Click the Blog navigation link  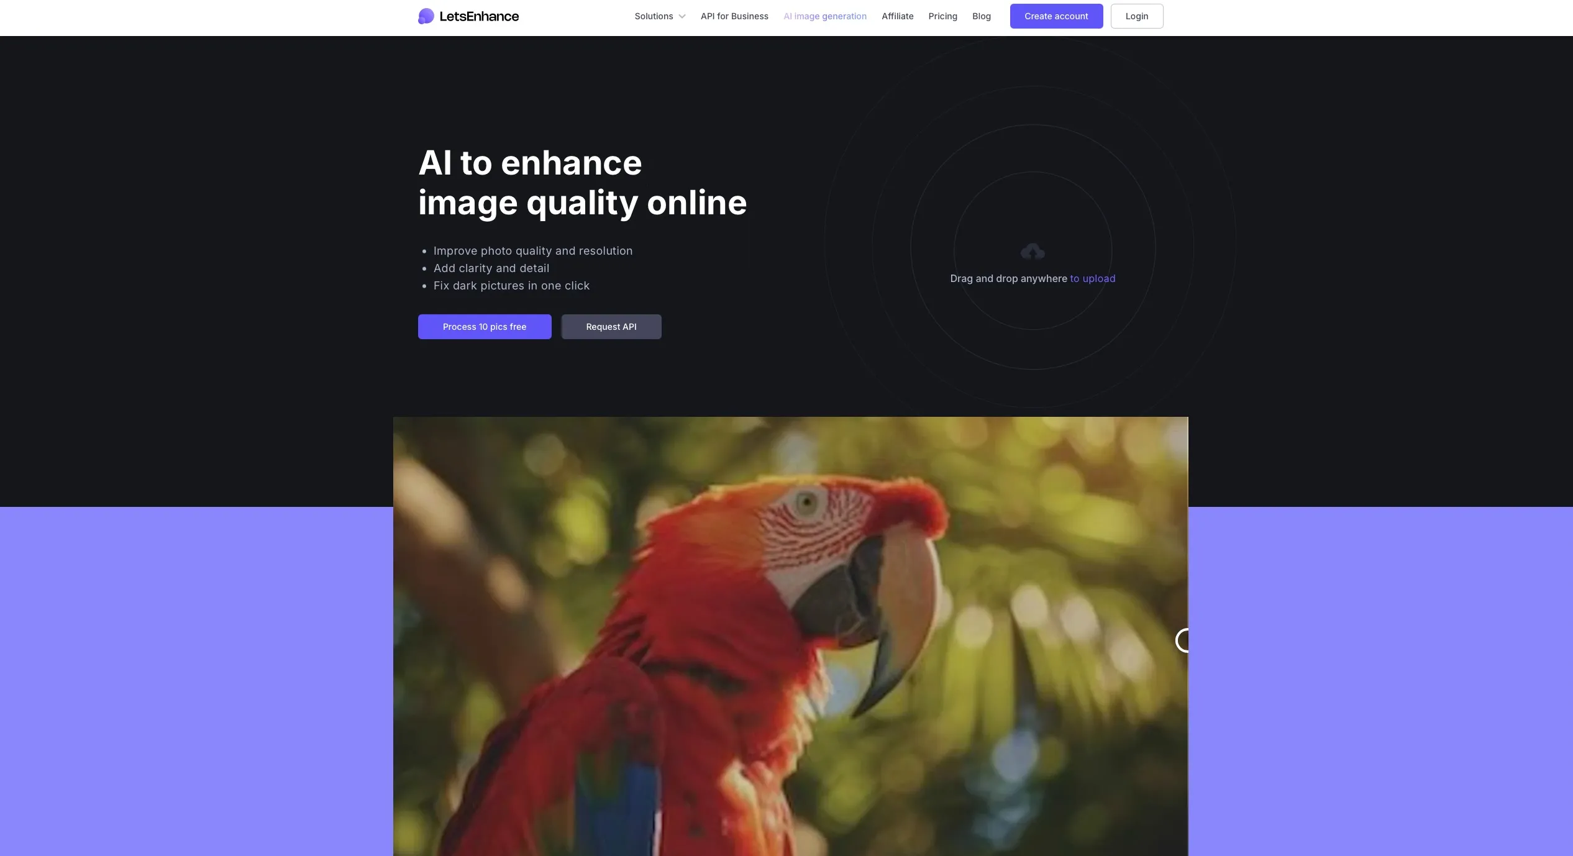pyautogui.click(x=980, y=16)
